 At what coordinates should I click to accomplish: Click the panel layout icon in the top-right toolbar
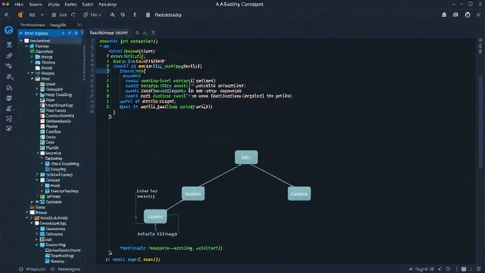(456, 15)
